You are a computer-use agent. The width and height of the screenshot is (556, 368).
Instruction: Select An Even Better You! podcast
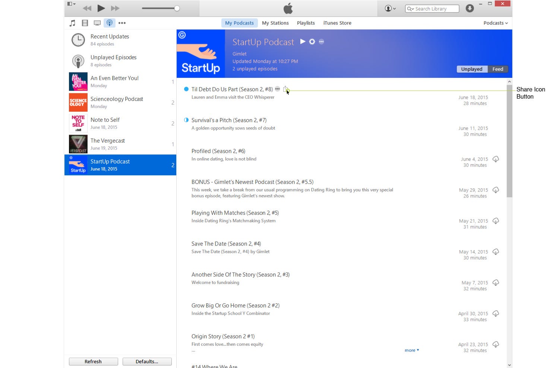click(120, 81)
